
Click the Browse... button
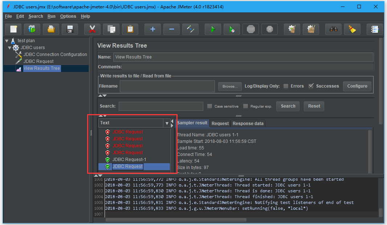[x=230, y=86]
